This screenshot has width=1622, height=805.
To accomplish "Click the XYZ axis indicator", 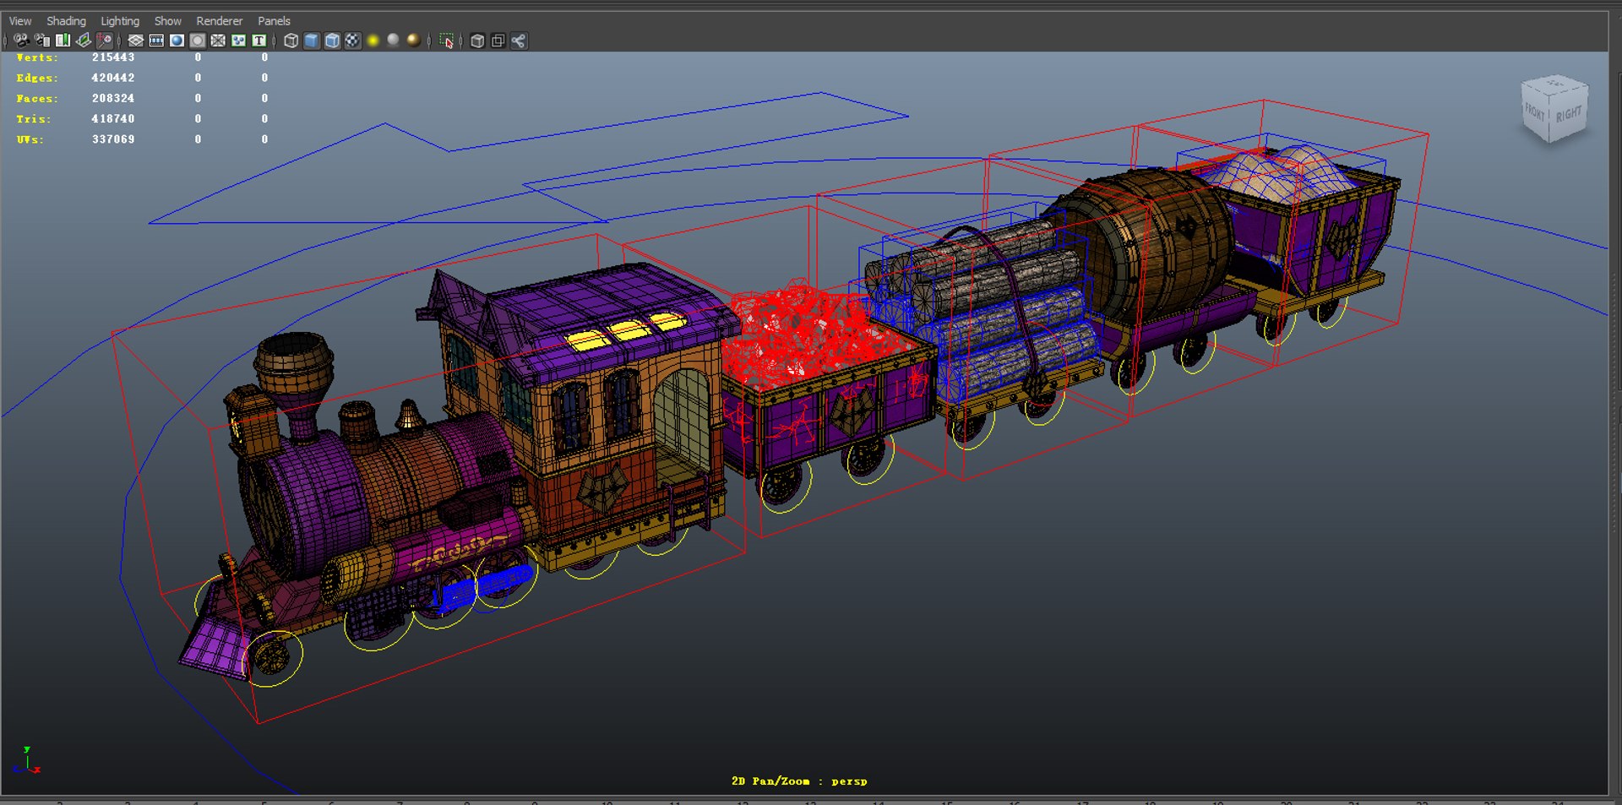I will pyautogui.click(x=27, y=759).
